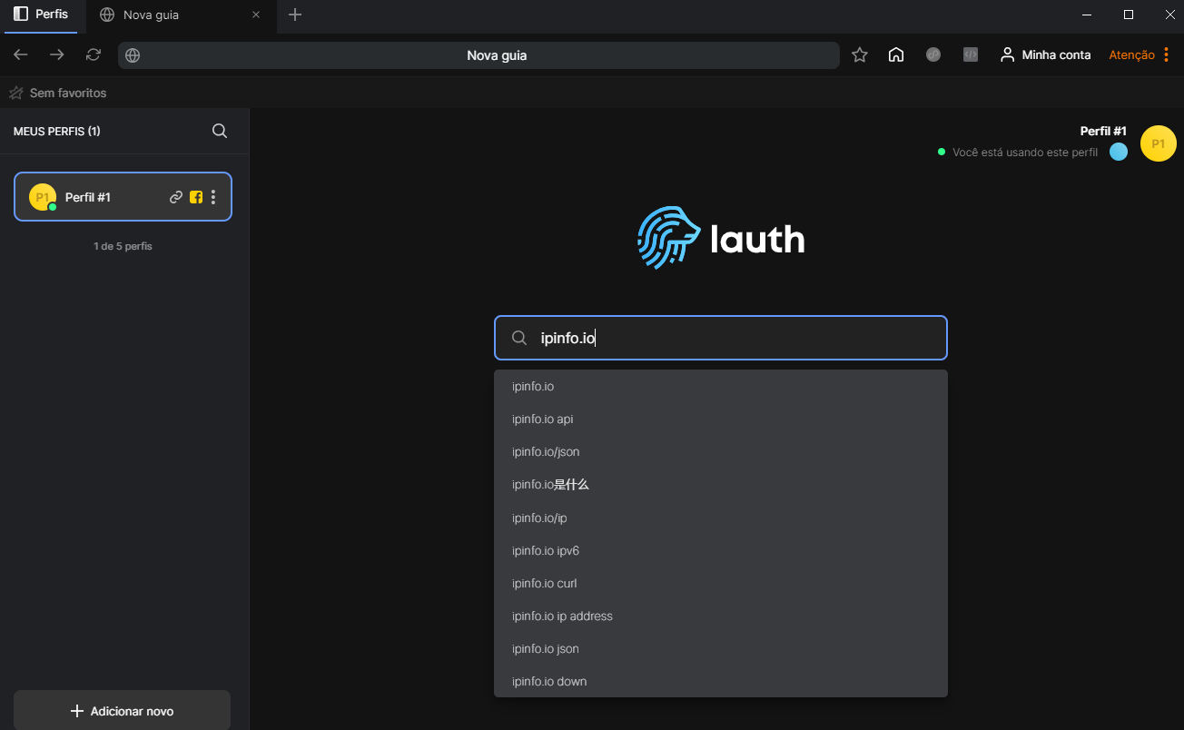Select the suggestion ipinfo.io是什么

point(721,485)
